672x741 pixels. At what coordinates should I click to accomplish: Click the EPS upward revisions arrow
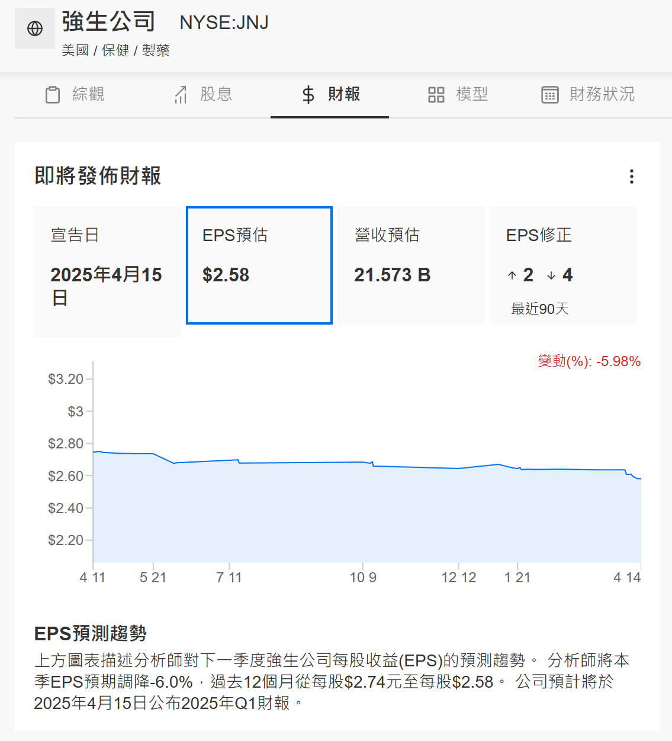512,275
